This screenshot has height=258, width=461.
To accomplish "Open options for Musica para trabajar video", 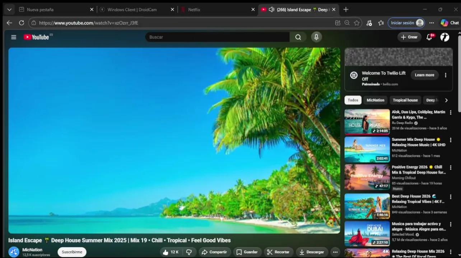I will point(451,224).
